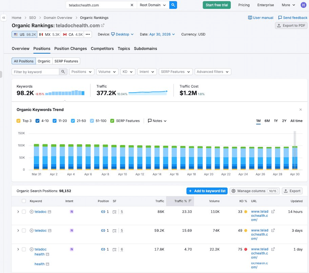Open the Notes dropdown
The width and height of the screenshot is (309, 273).
pyautogui.click(x=157, y=121)
